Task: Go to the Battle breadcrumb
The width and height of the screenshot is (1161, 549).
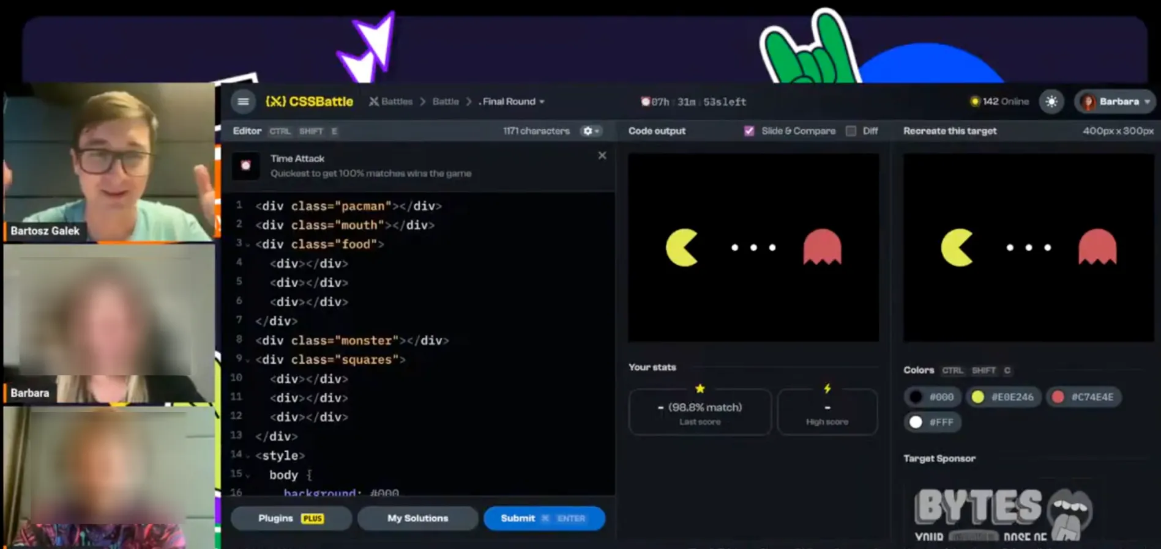Action: point(446,101)
